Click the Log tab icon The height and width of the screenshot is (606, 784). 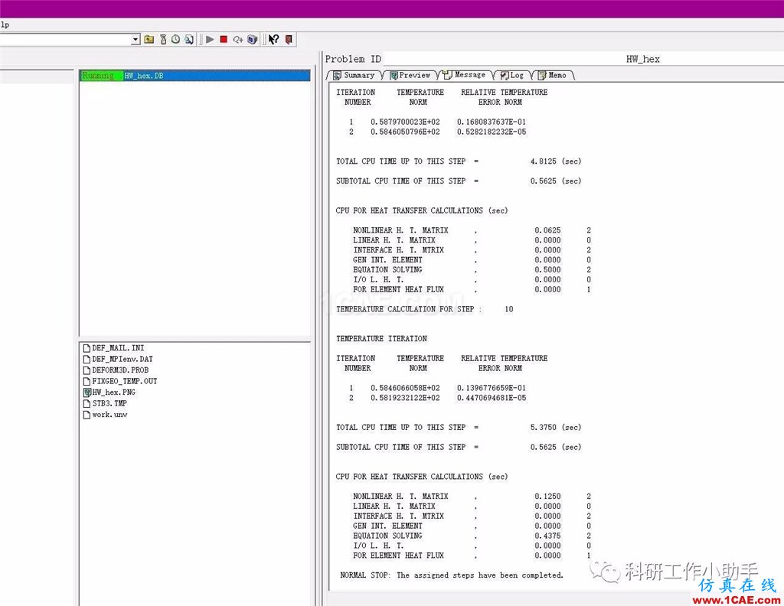click(x=505, y=76)
